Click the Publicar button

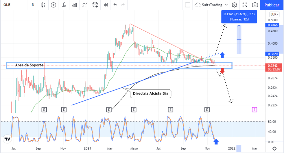(x=272, y=5)
